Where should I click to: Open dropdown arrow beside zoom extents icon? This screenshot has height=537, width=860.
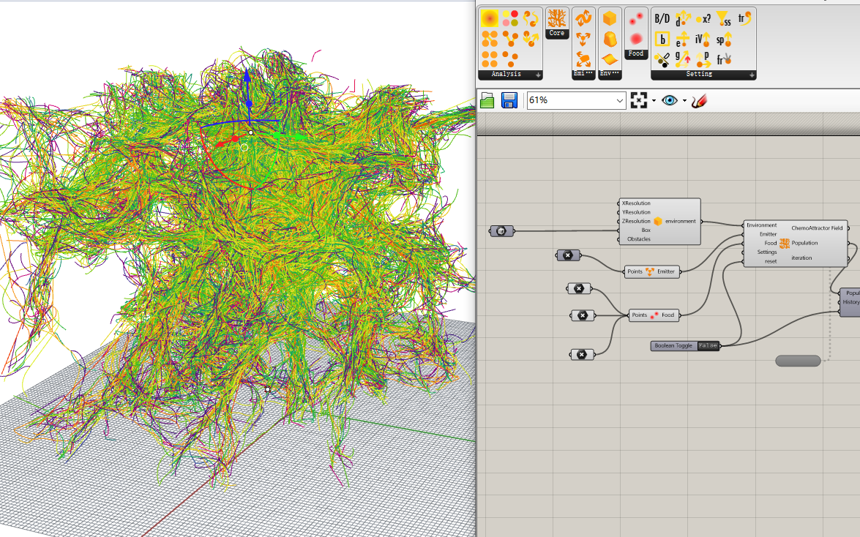654,100
